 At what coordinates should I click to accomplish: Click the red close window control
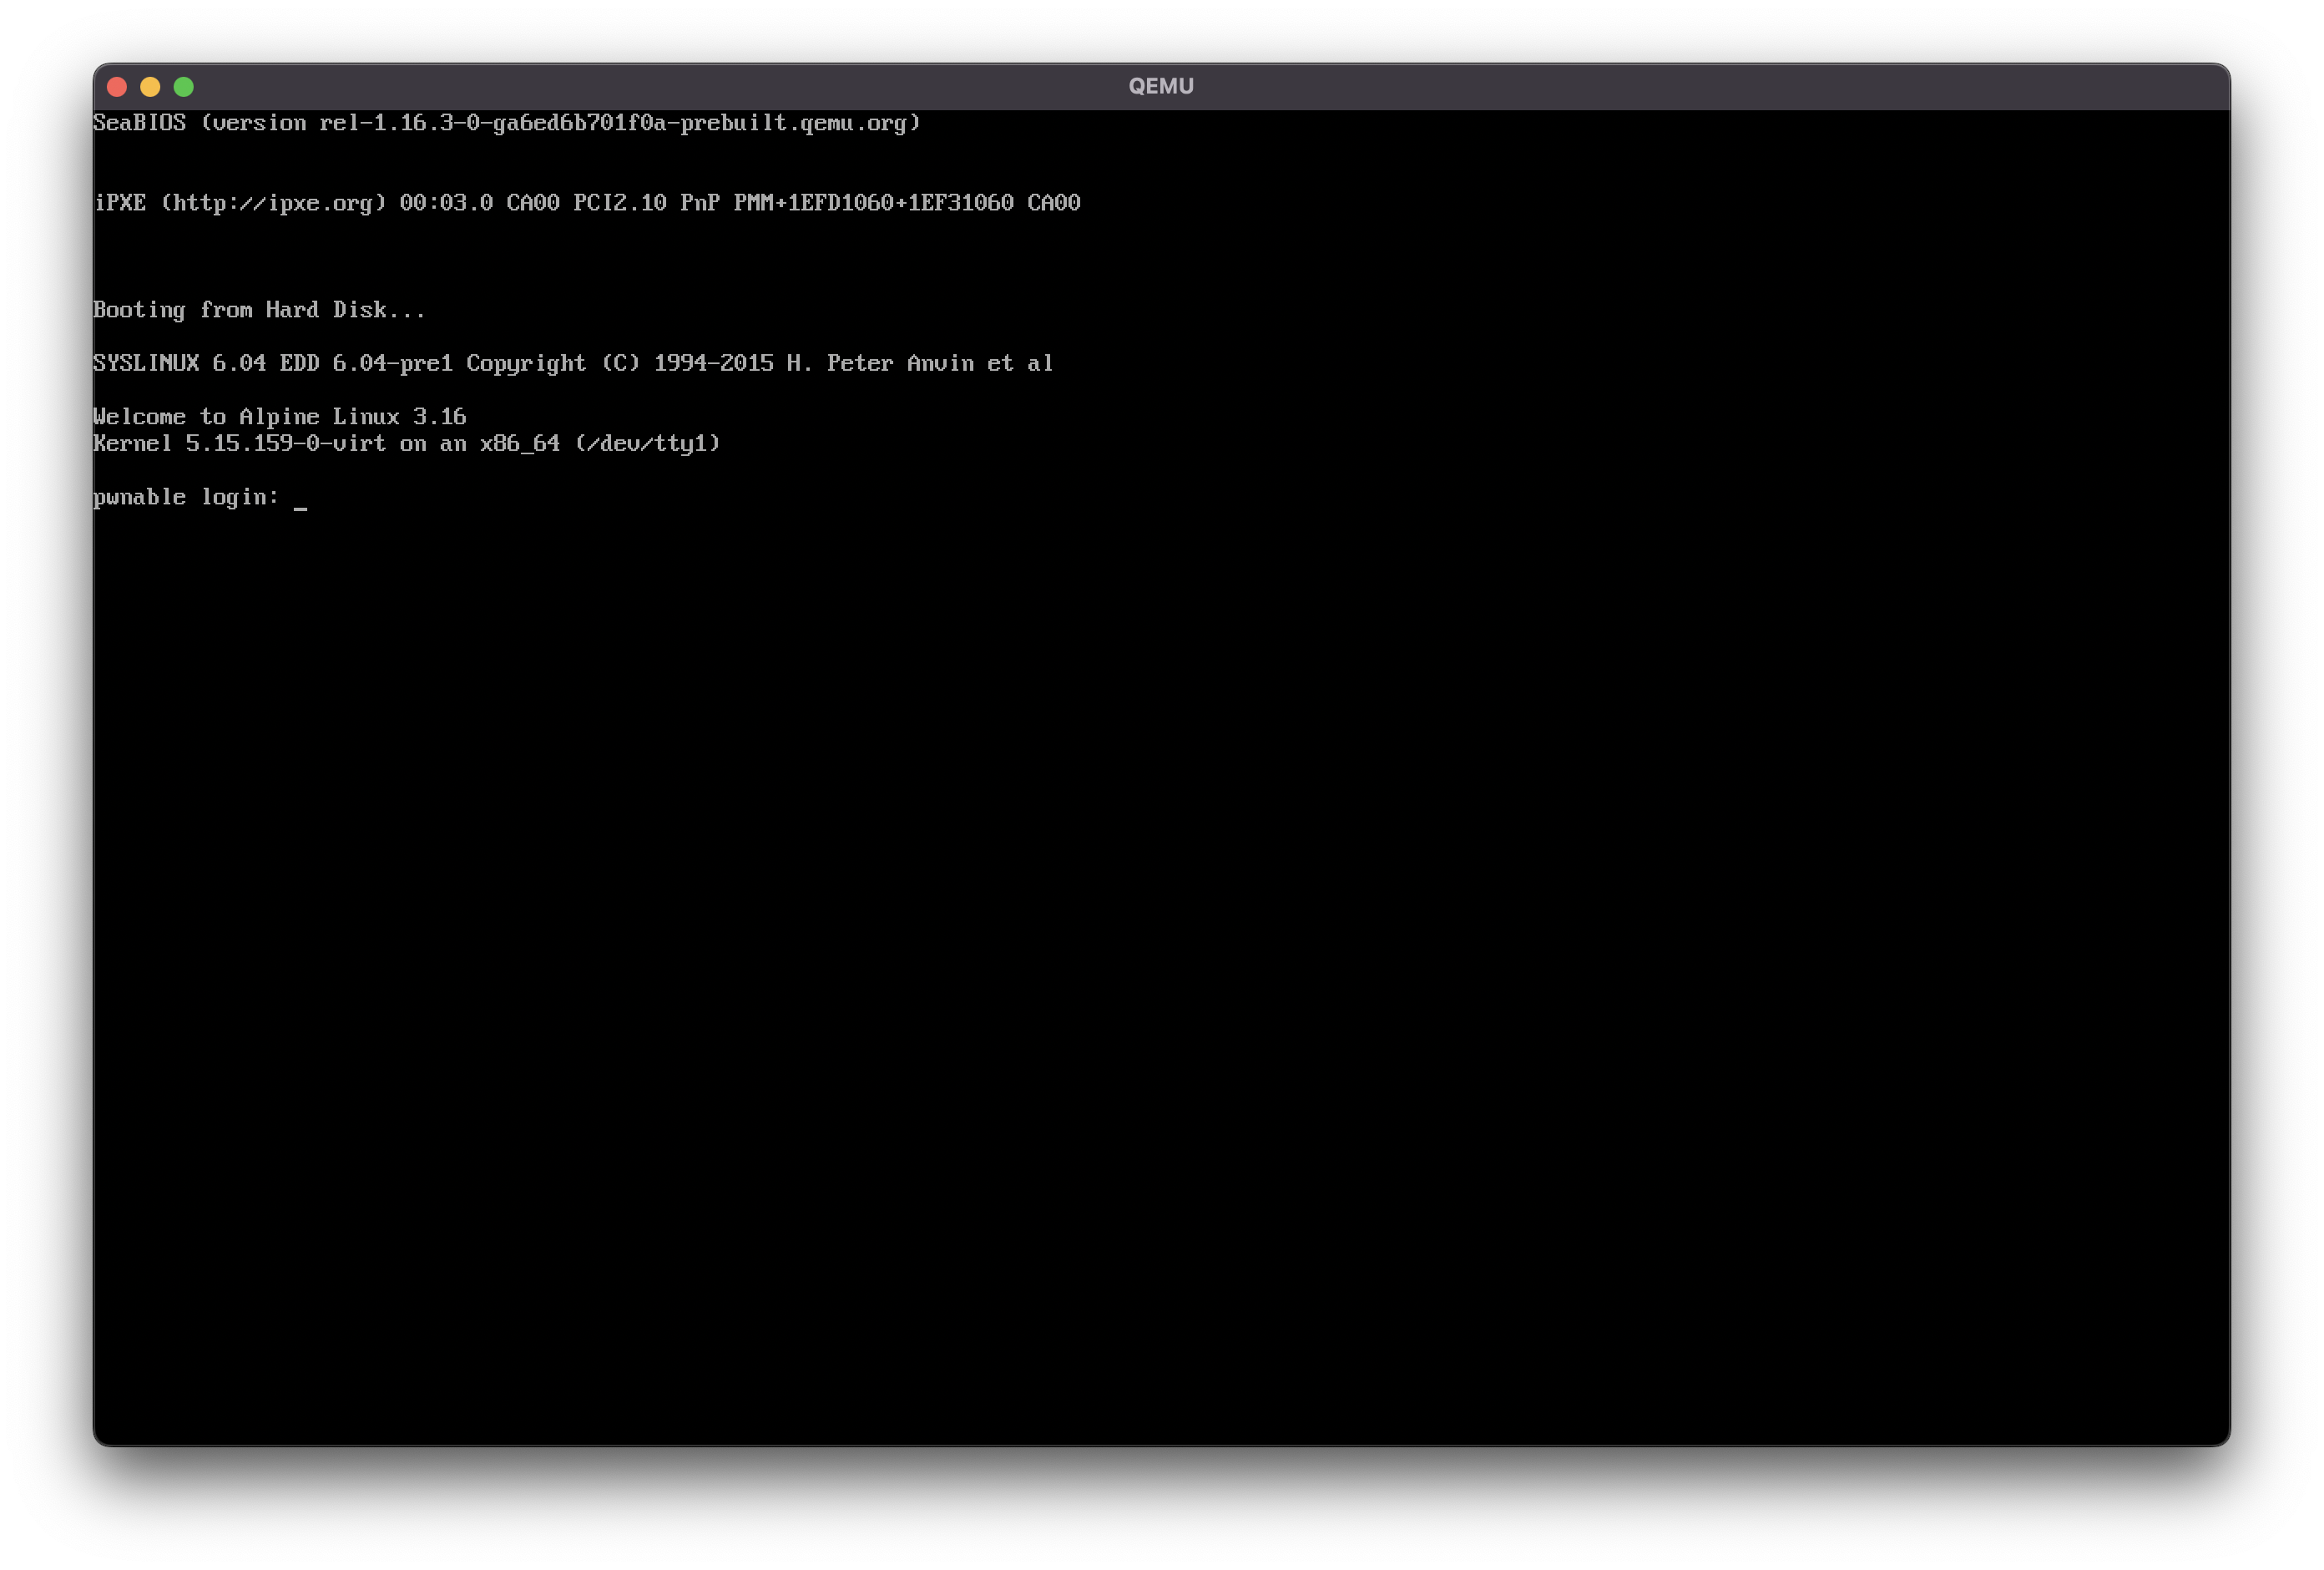click(x=117, y=86)
